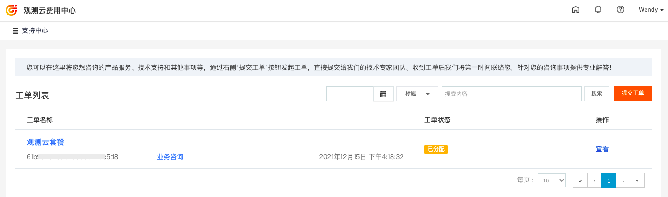Screen dimensions: 668x197
Task: Click the orange 提交工单 button
Action: pos(633,94)
